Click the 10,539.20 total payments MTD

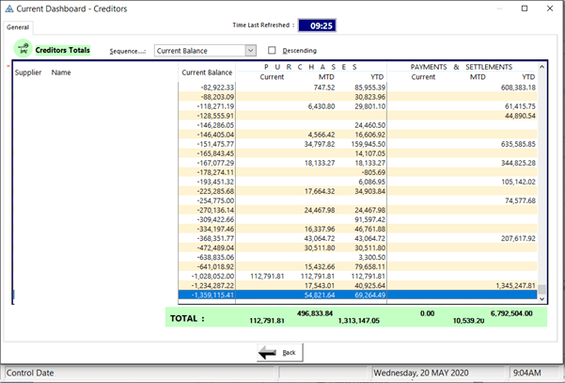point(468,321)
